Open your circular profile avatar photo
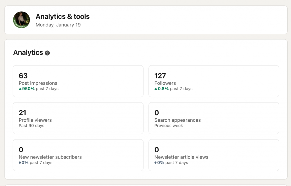291x186 pixels. (x=21, y=20)
